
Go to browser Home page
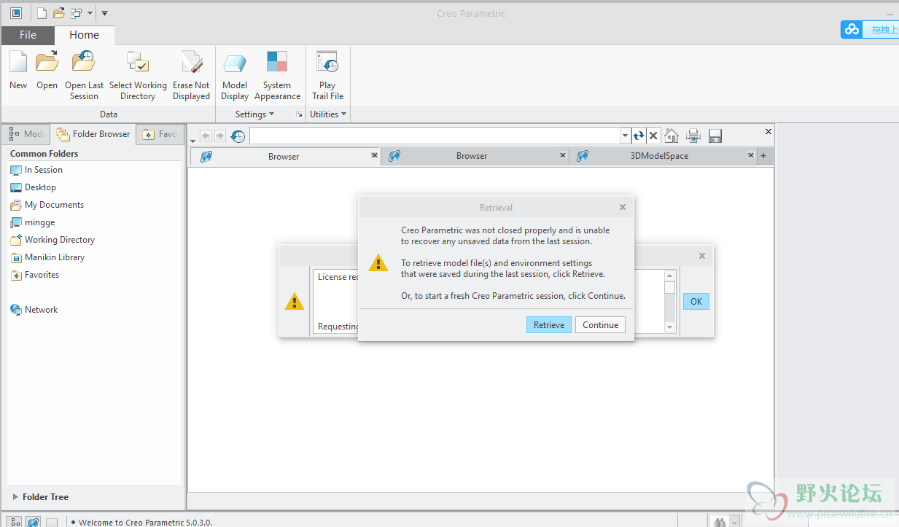(672, 136)
